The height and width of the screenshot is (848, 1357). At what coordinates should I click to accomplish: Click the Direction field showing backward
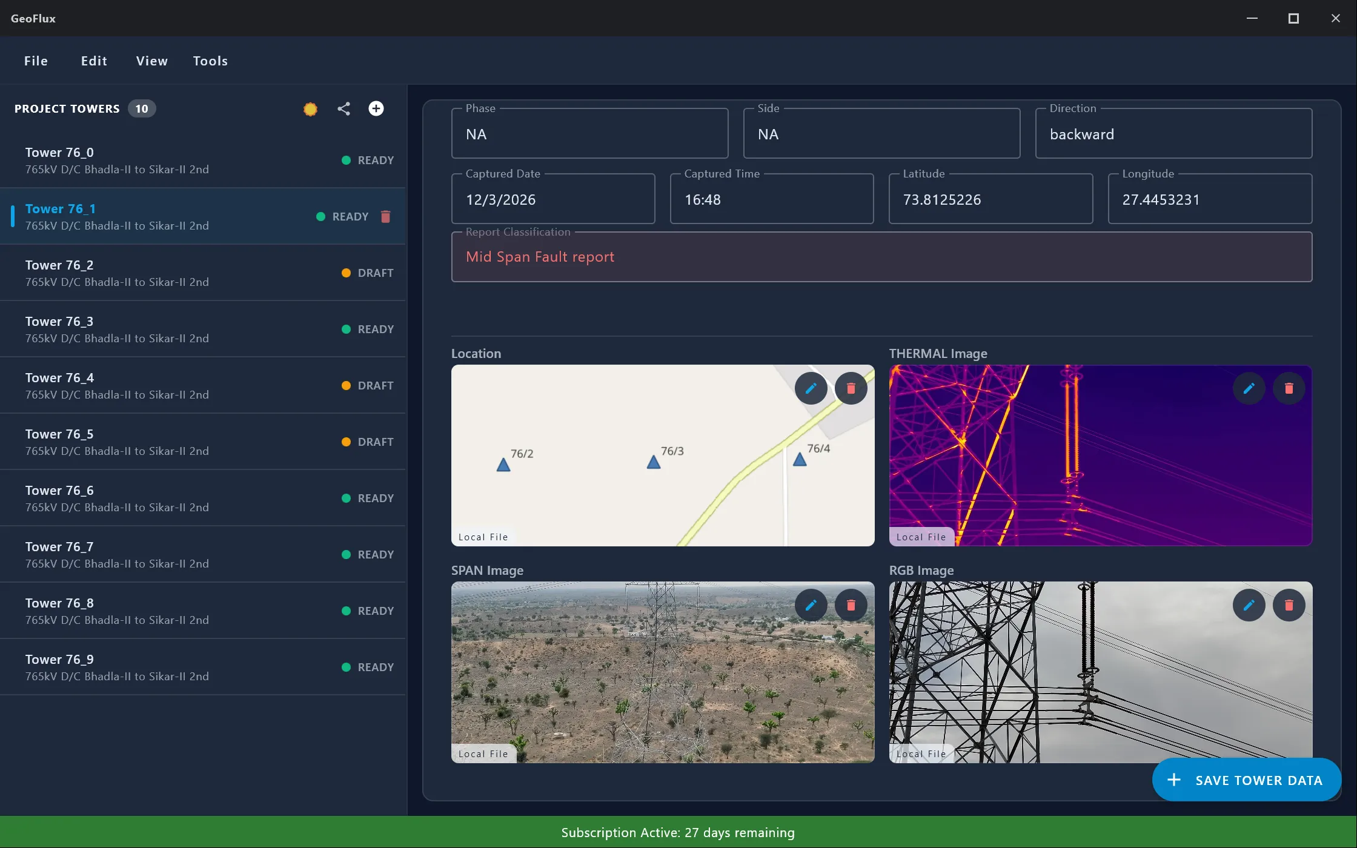pos(1173,134)
